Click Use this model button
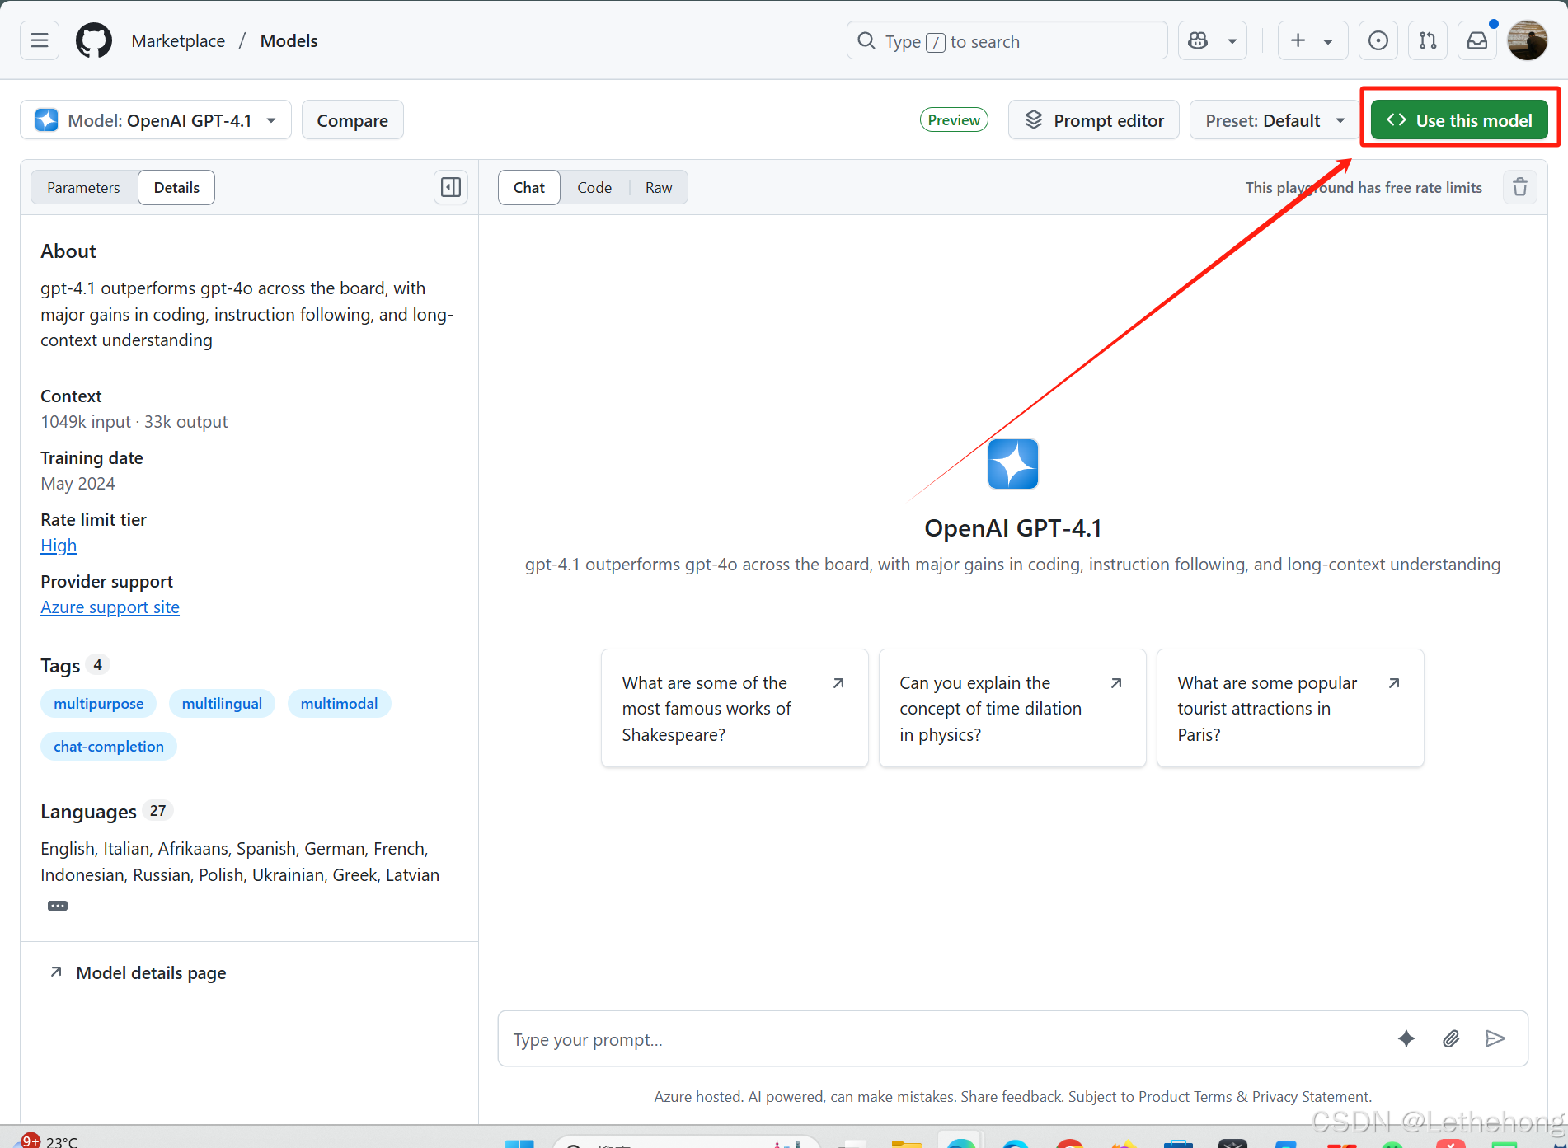This screenshot has height=1148, width=1568. [1458, 120]
